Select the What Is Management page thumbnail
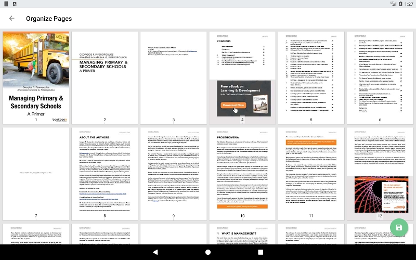The height and width of the screenshot is (260, 416). point(242,233)
